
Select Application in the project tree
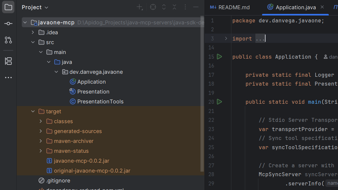click(91, 82)
